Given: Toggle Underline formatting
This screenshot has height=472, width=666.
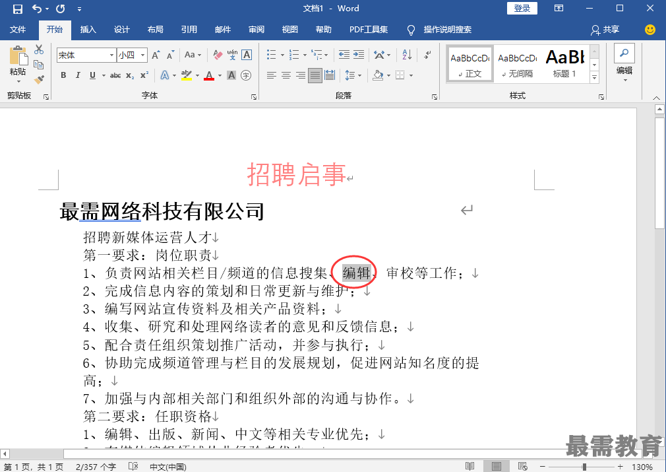Looking at the screenshot, I should click(92, 75).
